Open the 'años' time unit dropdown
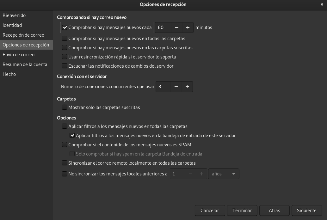 tap(224, 174)
